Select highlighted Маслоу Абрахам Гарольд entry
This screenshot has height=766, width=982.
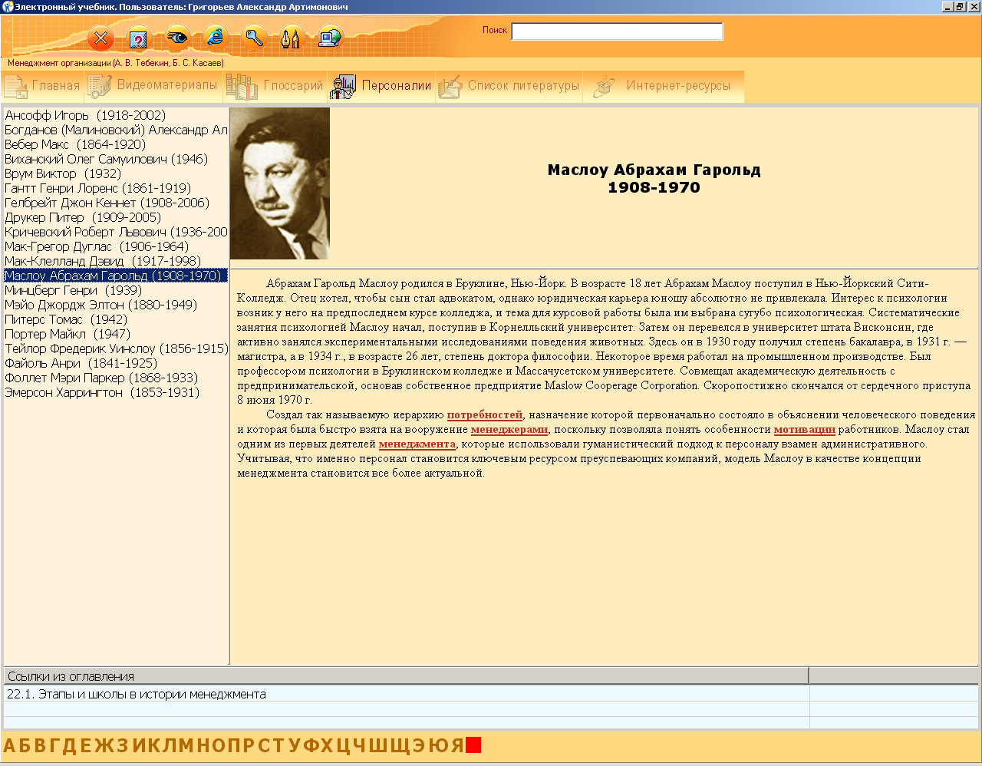(x=116, y=276)
